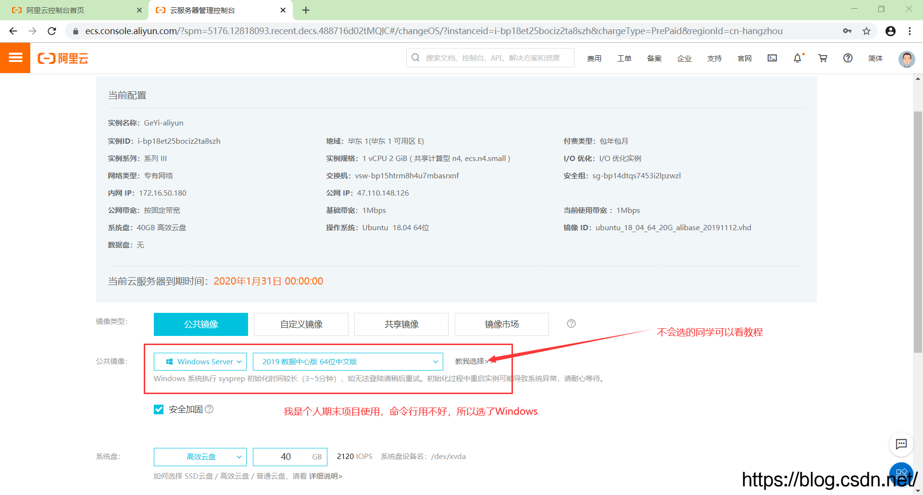Click the switch ID vsw-bp15htrm8h4u7mbasrxnf
This screenshot has height=495, width=923.
407,175
